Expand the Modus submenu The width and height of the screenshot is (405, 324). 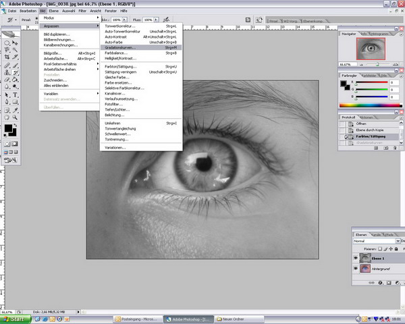(x=70, y=18)
